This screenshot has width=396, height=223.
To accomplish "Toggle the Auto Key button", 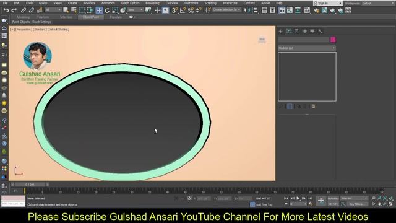I will [333, 199].
